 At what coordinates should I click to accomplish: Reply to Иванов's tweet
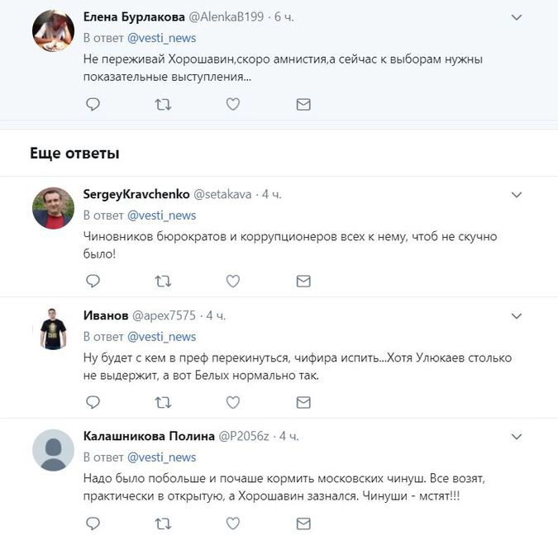pyautogui.click(x=93, y=402)
